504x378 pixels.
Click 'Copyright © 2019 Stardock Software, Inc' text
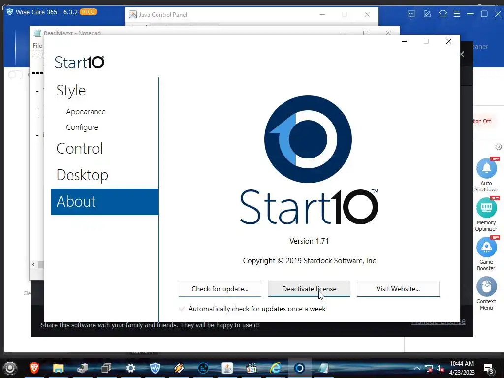pos(309,261)
